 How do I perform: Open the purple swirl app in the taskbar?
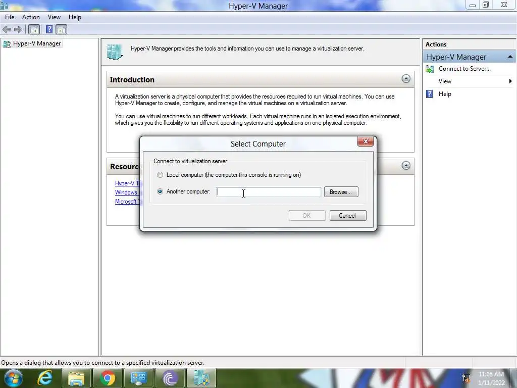(x=170, y=378)
